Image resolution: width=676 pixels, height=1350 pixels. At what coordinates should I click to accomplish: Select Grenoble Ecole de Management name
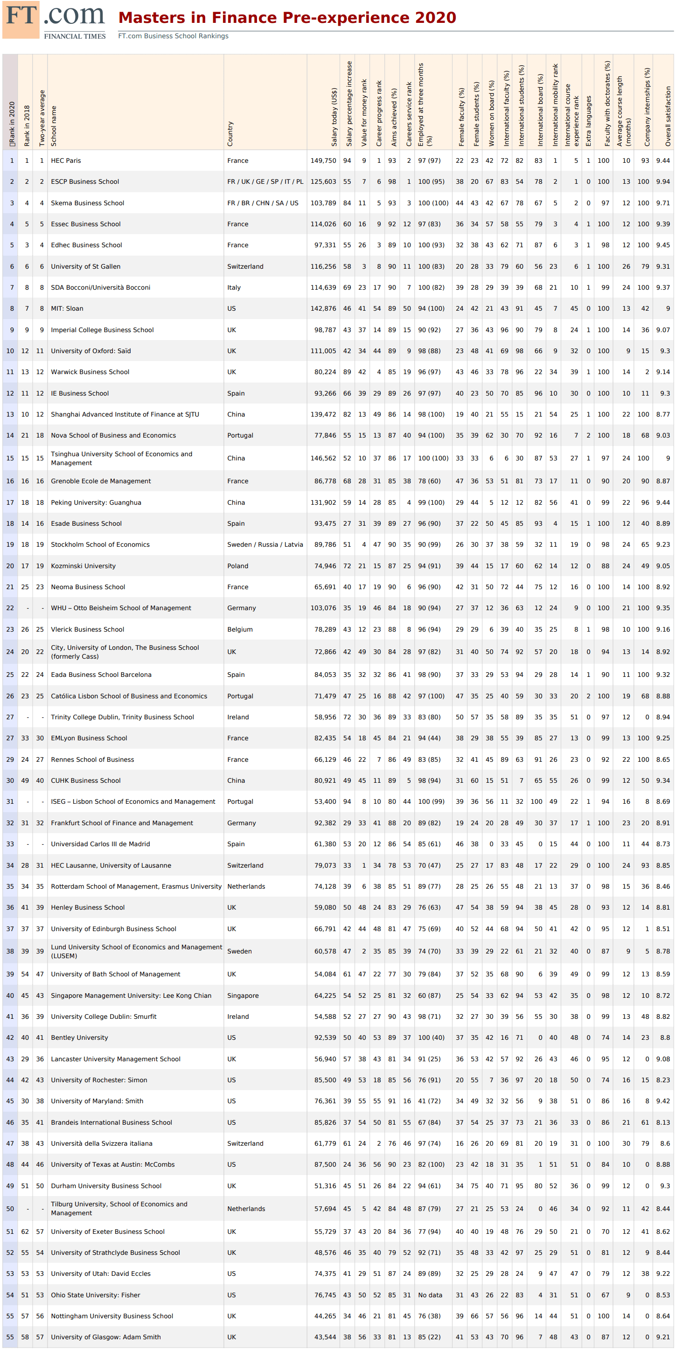(x=101, y=481)
